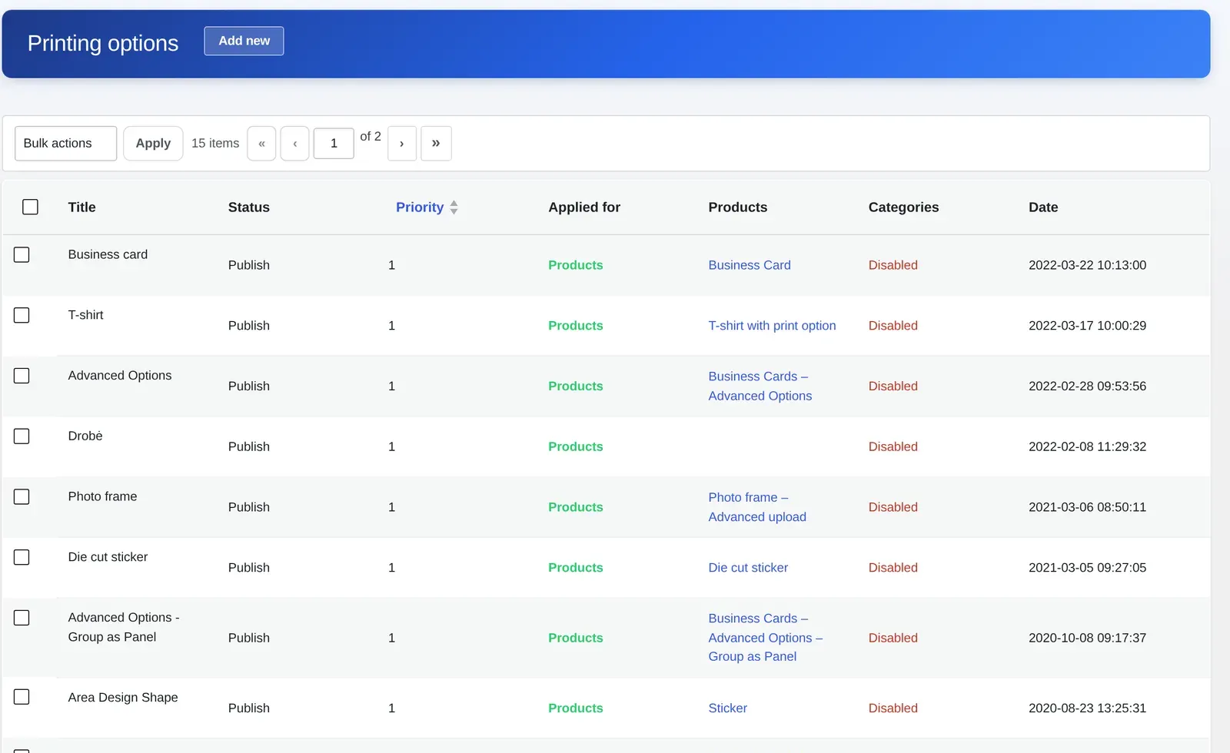Sort table by Priority column header

tap(420, 207)
